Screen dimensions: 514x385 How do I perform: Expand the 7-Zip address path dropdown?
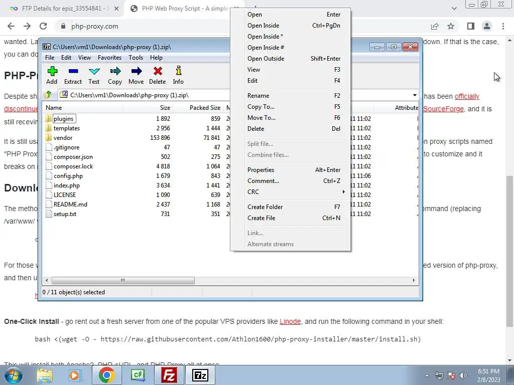point(415,95)
